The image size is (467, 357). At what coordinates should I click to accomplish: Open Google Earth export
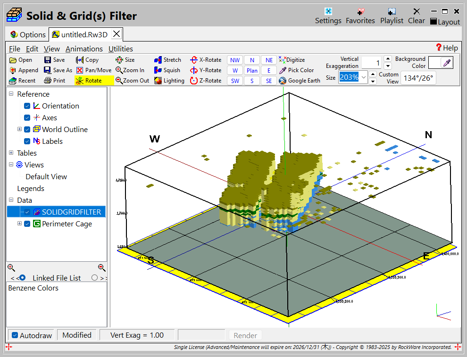click(x=283, y=81)
